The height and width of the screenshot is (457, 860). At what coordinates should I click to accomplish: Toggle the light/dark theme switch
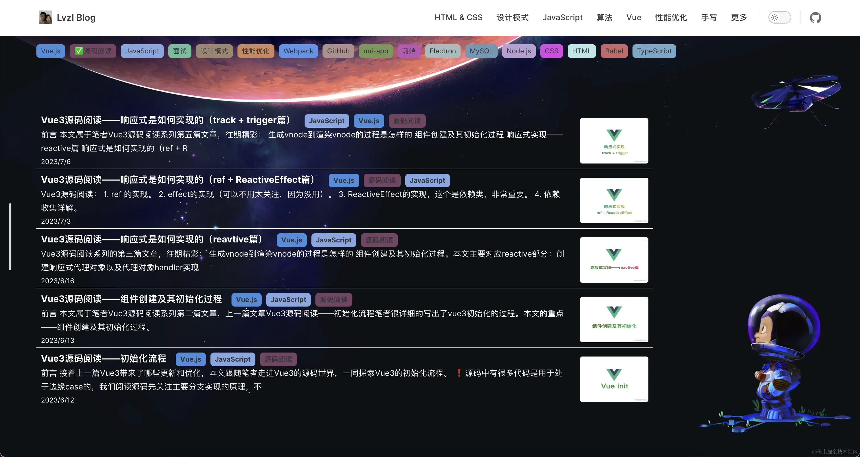point(779,17)
